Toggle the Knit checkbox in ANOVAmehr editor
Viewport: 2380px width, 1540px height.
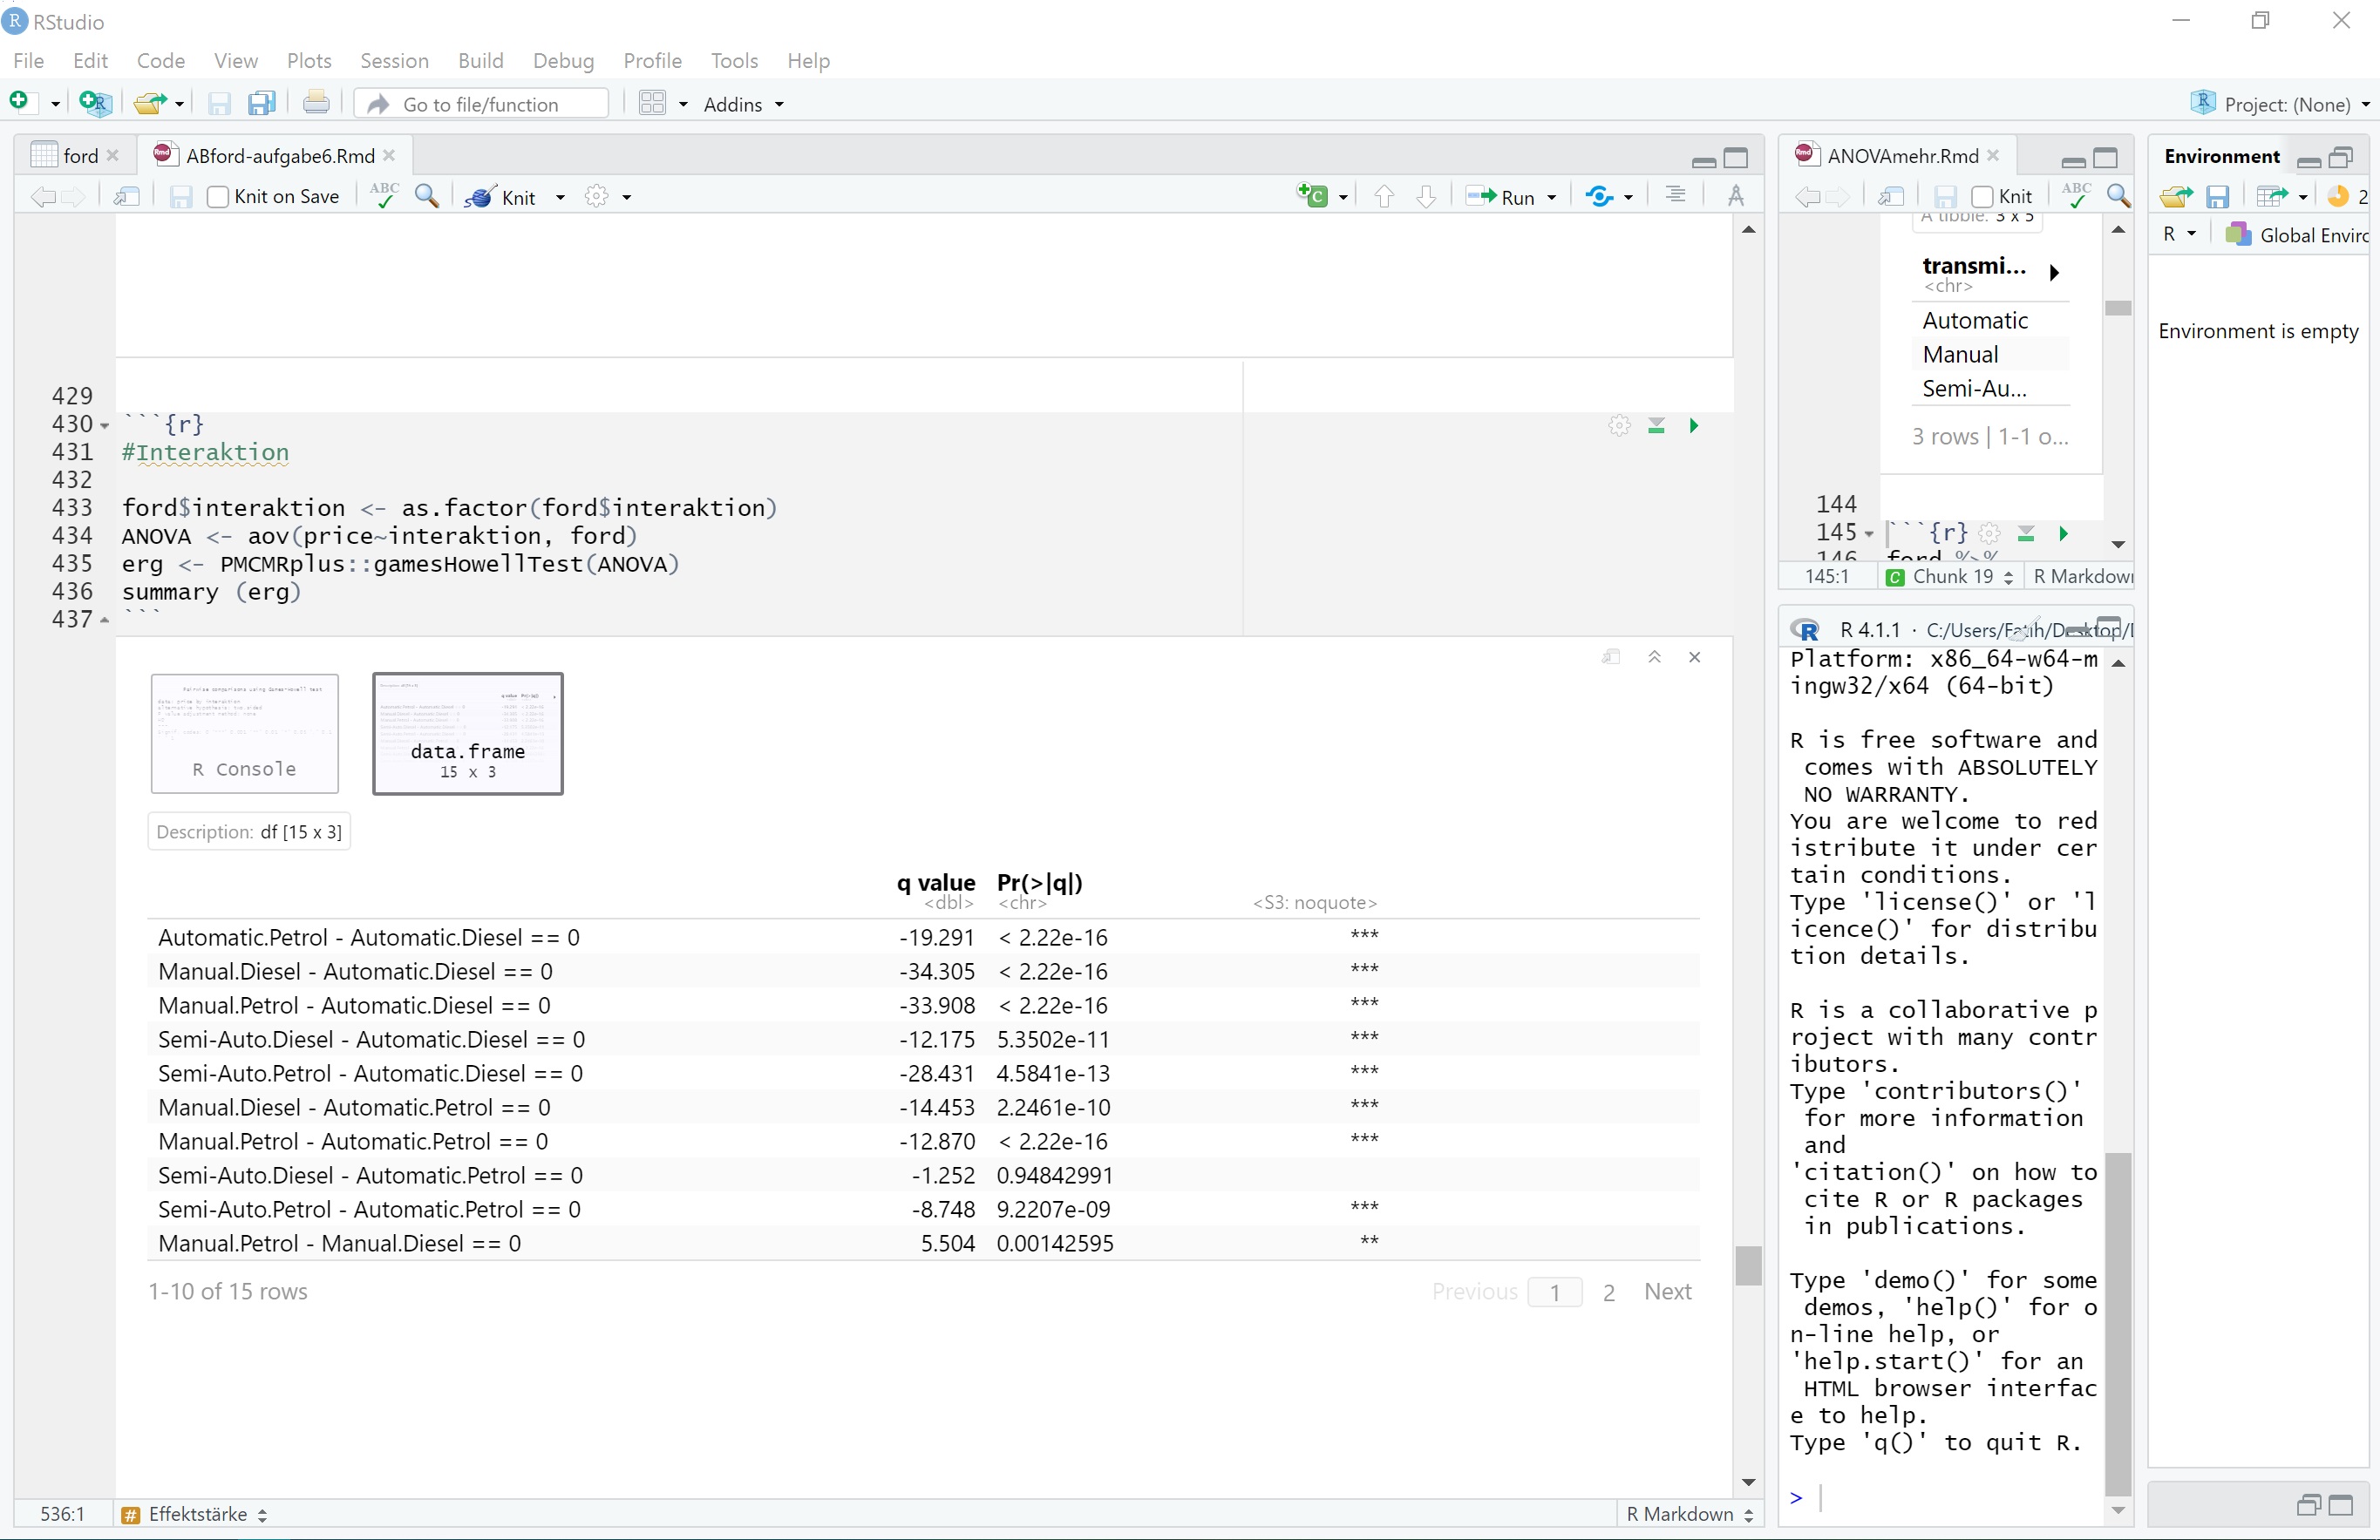tap(1983, 196)
